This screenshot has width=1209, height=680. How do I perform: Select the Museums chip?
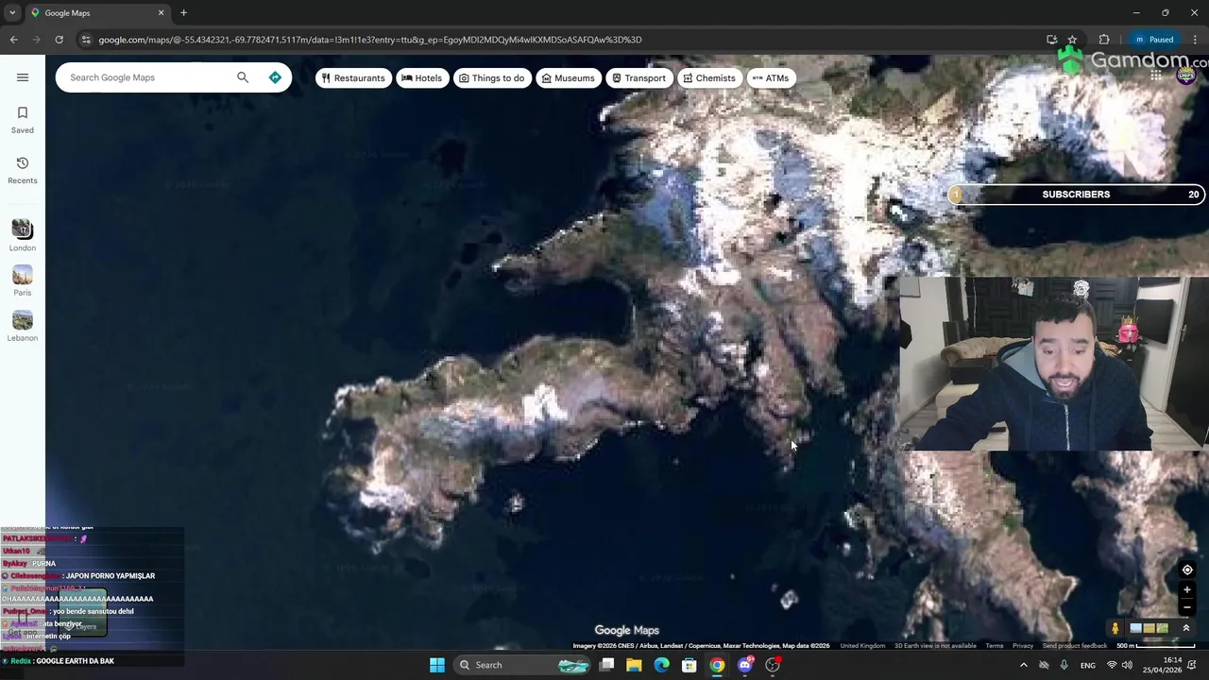(x=568, y=78)
